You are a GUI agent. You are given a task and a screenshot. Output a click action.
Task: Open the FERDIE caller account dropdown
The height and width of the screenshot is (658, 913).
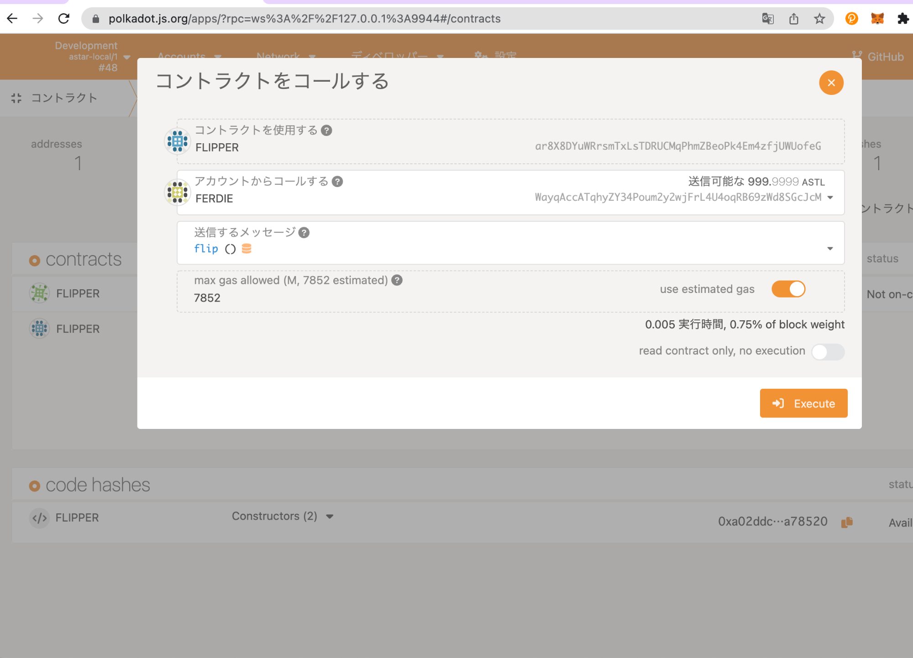(x=830, y=198)
